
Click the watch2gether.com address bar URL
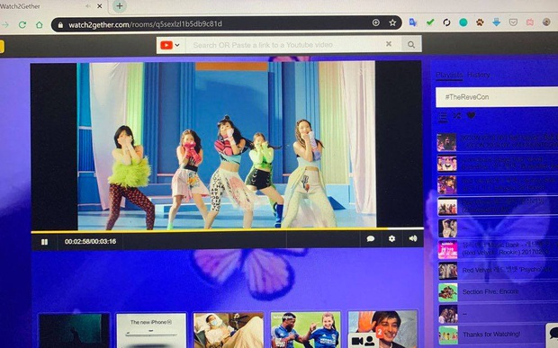pos(145,24)
